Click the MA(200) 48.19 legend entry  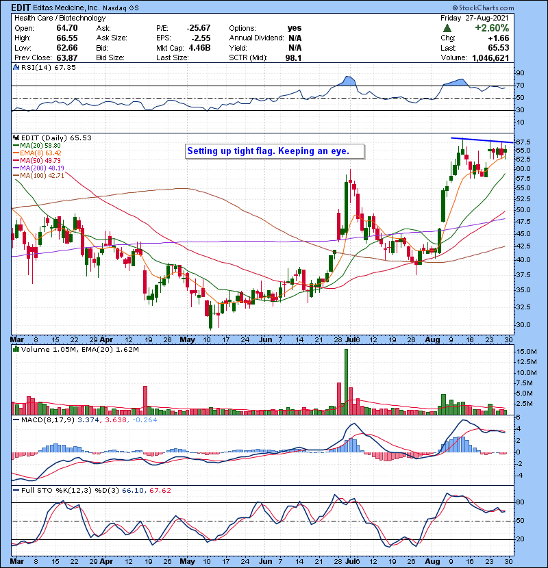[x=39, y=168]
